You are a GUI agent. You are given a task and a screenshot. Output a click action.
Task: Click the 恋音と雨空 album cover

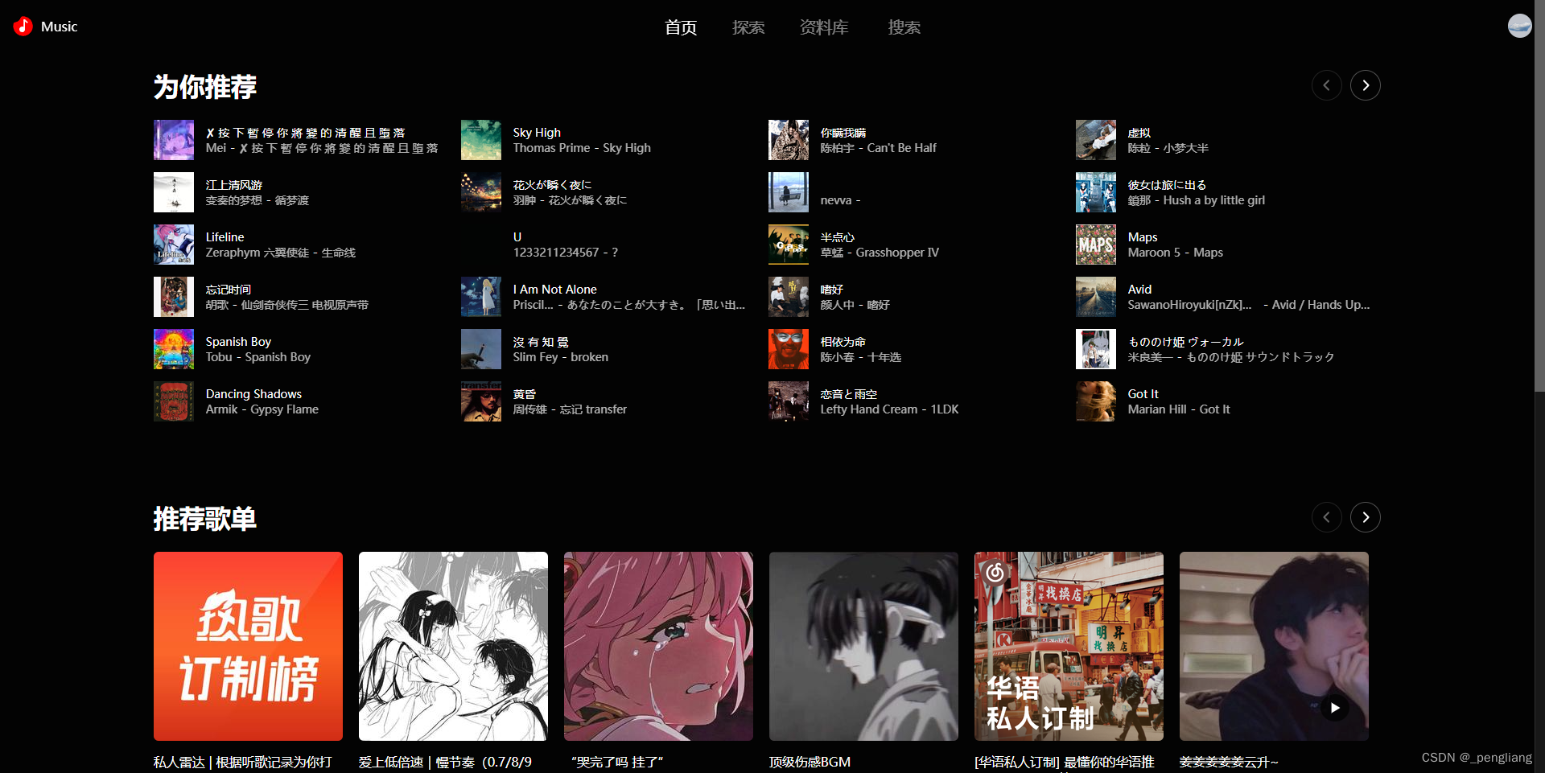[789, 401]
